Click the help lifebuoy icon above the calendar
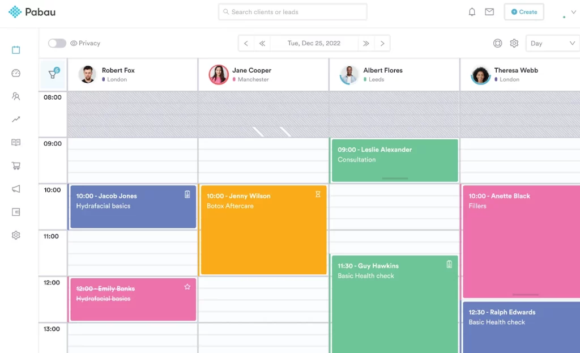This screenshot has height=353, width=580. 497,43
